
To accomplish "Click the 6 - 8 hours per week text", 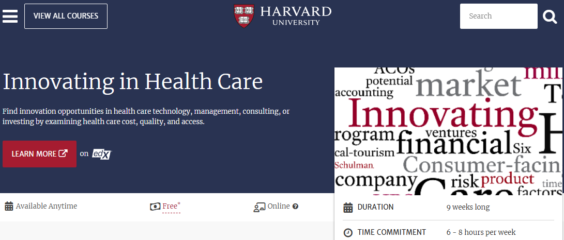I will (481, 232).
